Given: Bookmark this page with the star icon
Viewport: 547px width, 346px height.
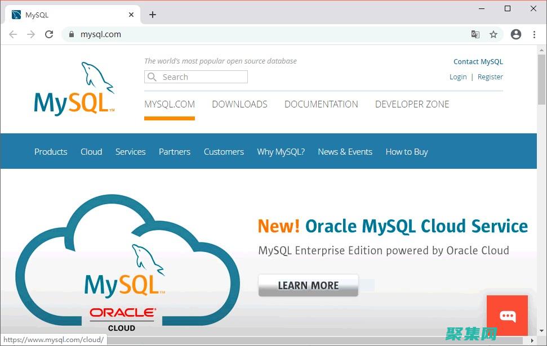Looking at the screenshot, I should tap(493, 34).
